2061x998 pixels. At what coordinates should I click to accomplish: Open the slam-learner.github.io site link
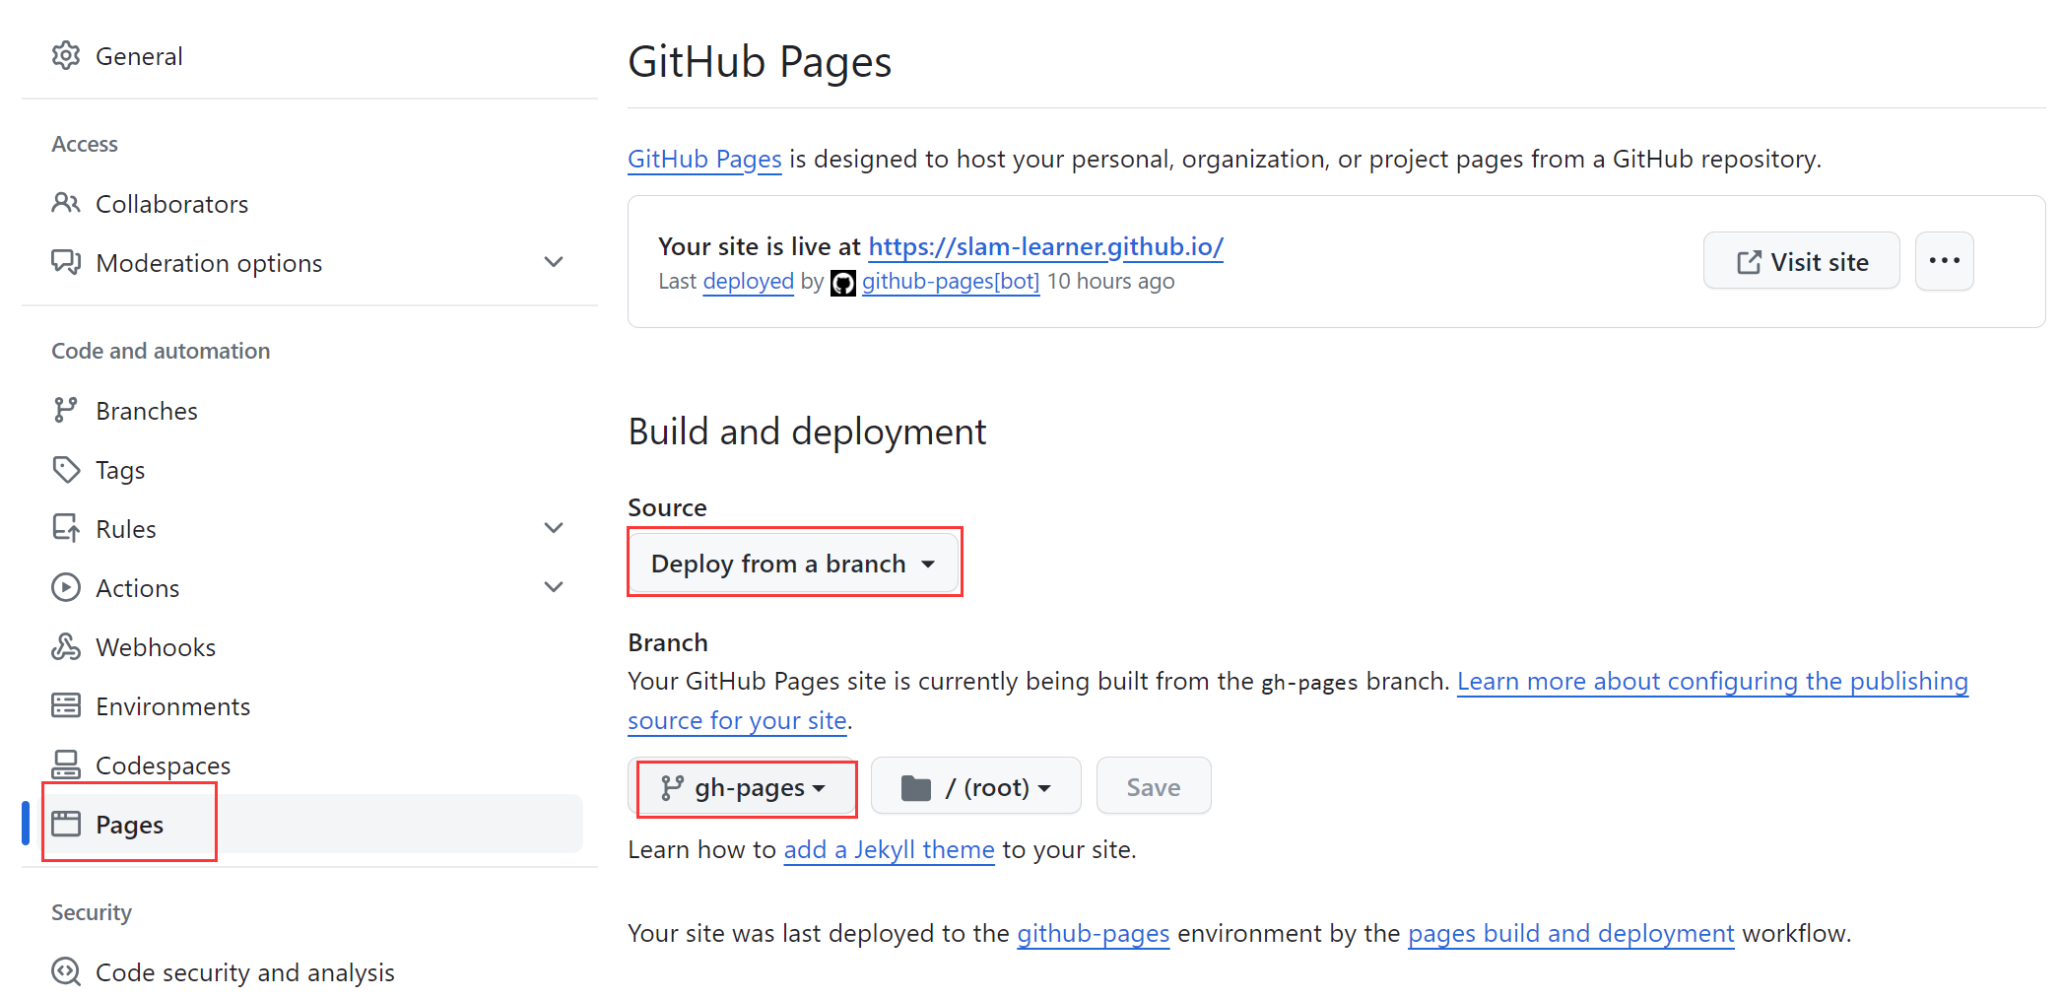[x=1045, y=246]
